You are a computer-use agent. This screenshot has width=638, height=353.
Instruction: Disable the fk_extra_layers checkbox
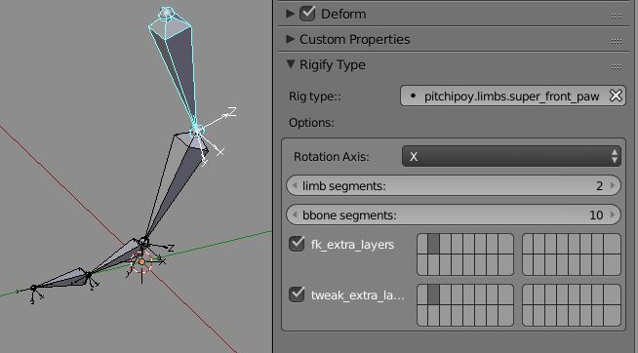click(297, 244)
